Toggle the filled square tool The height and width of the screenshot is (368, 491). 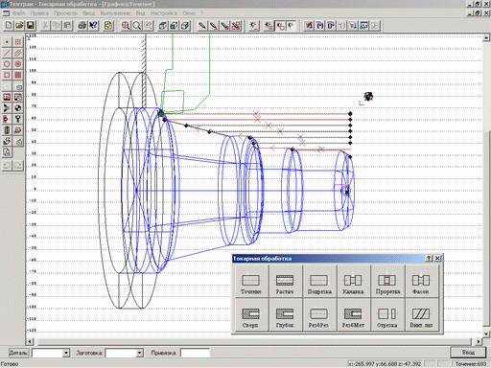18,75
